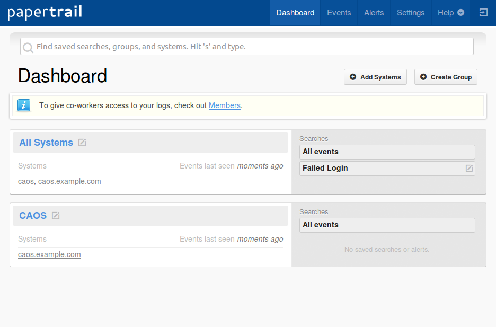Screen dimensions: 496x327
Task: Click the edit icon beside CAOS group
Action: [56, 216]
